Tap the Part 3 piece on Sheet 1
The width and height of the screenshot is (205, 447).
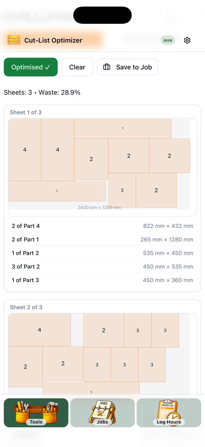coord(122,190)
